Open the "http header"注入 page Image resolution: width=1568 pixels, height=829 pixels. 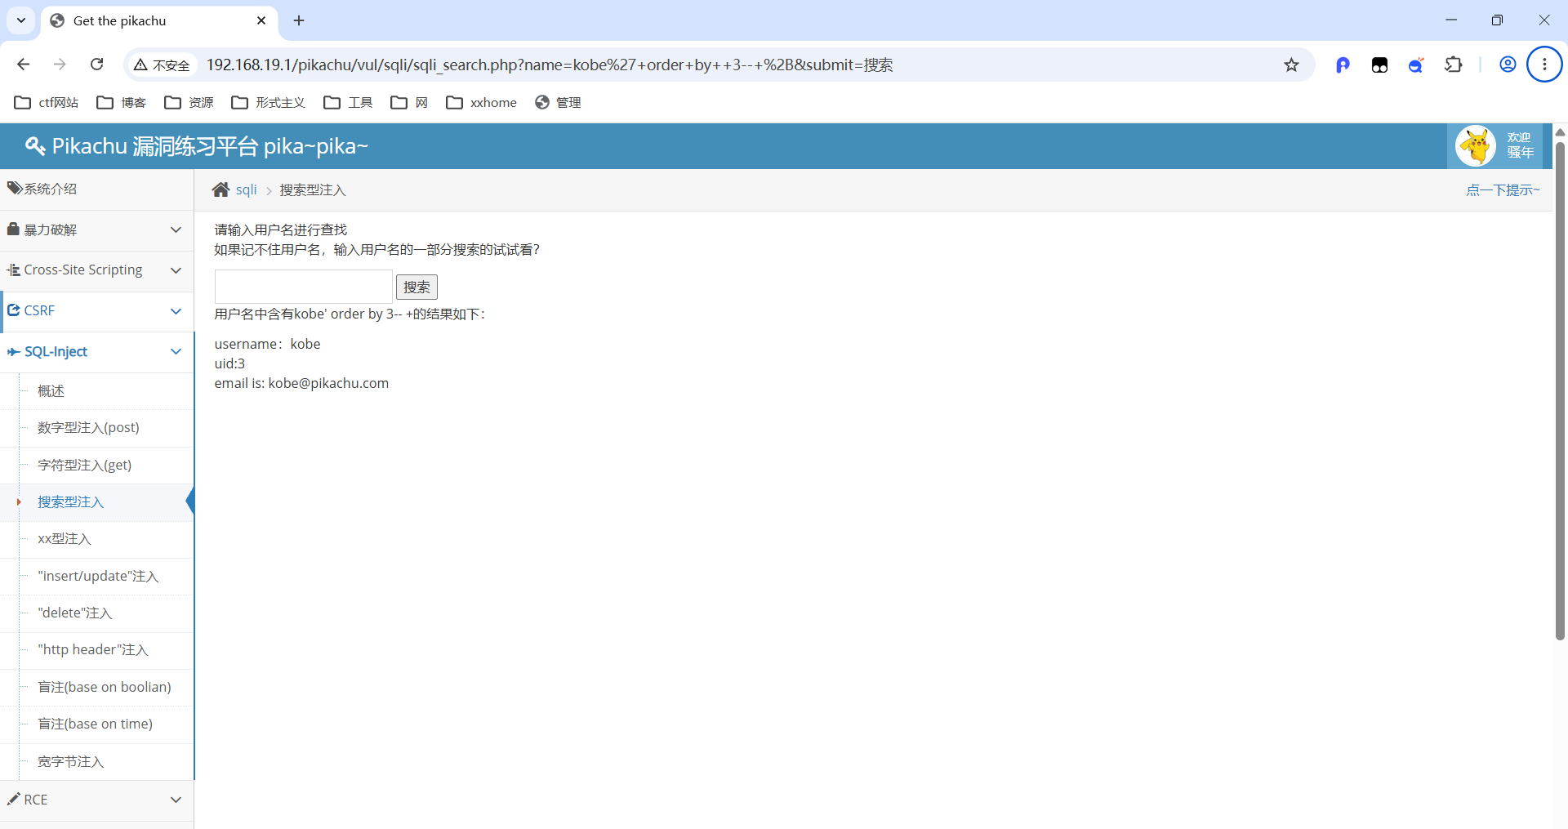[92, 650]
